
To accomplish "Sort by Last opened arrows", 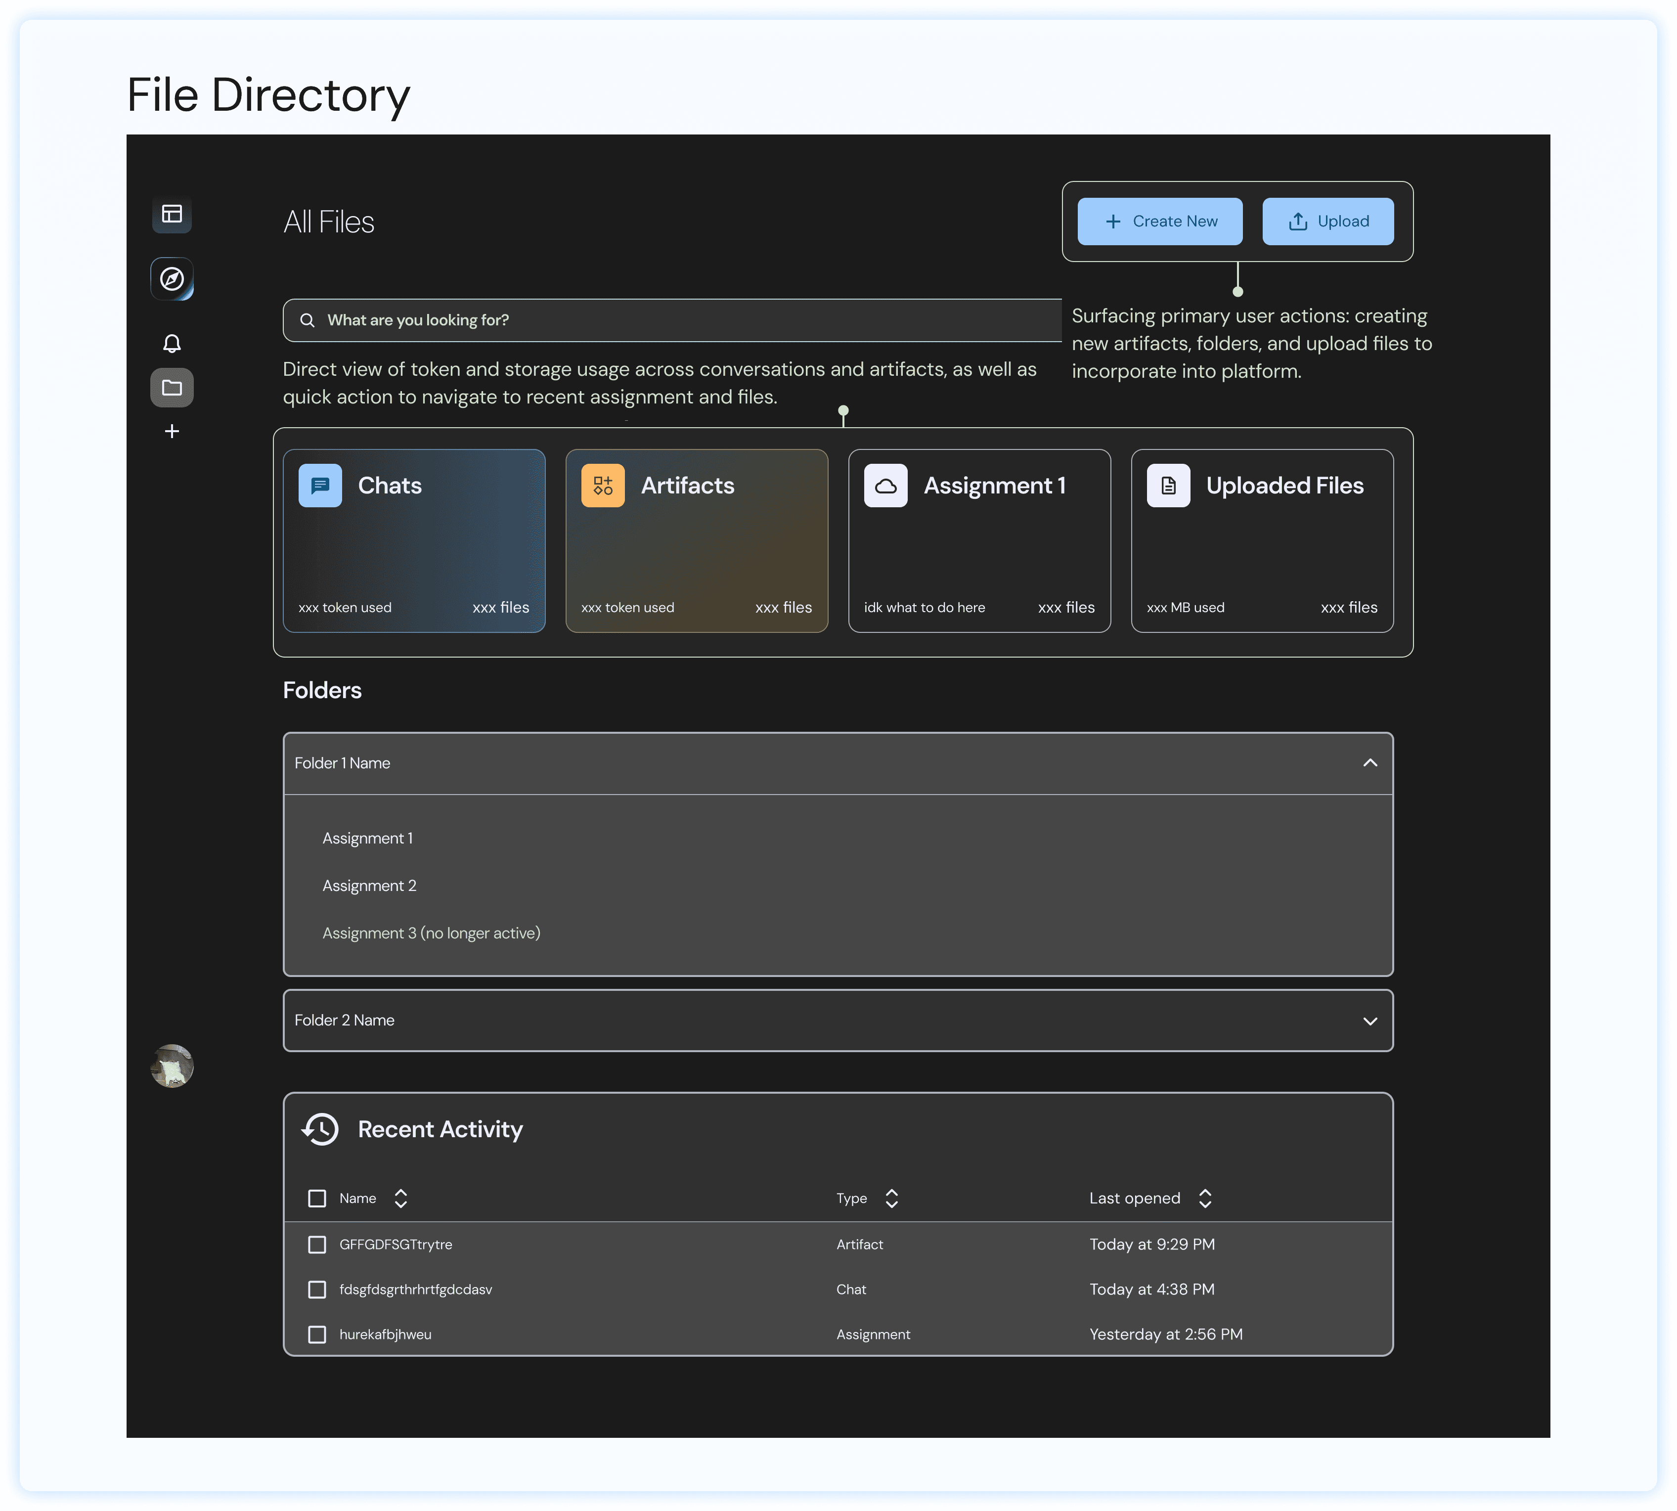I will [1205, 1198].
